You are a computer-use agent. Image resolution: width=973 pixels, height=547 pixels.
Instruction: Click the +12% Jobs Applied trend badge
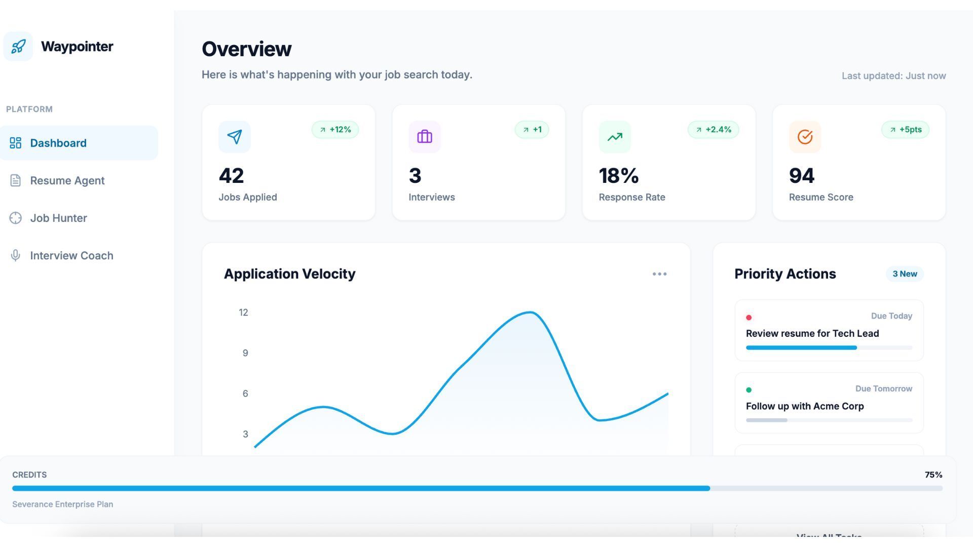click(335, 130)
